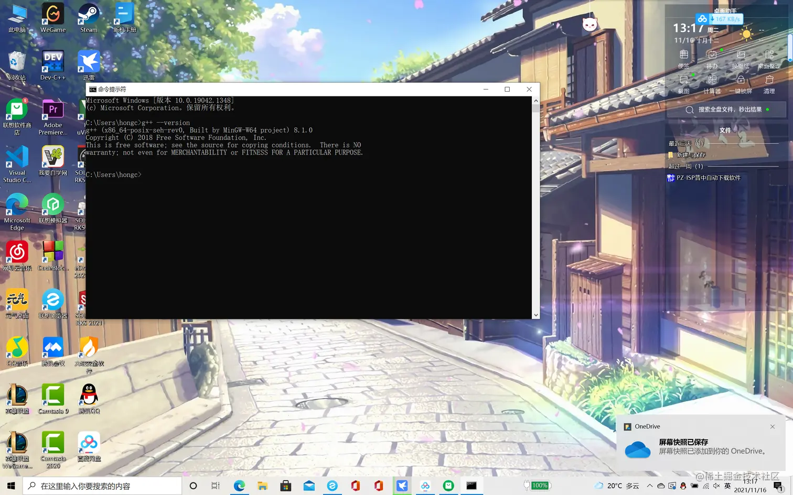Show hidden system tray icons
793x495 pixels.
tap(650, 486)
